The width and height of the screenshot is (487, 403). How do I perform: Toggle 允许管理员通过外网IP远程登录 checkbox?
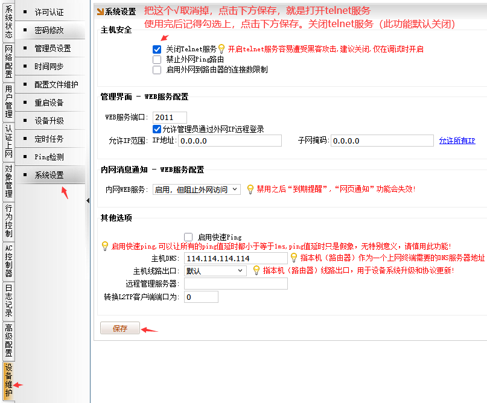point(157,129)
